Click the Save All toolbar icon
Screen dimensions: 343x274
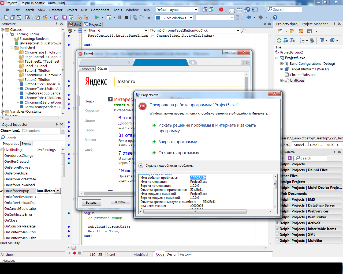[x=65, y=17]
